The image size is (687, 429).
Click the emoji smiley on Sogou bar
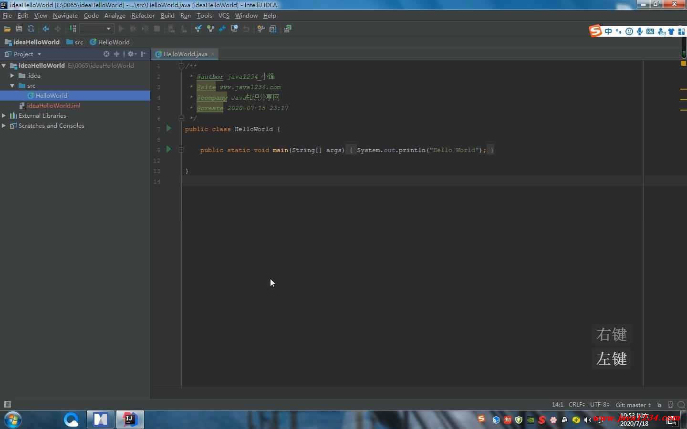(629, 31)
